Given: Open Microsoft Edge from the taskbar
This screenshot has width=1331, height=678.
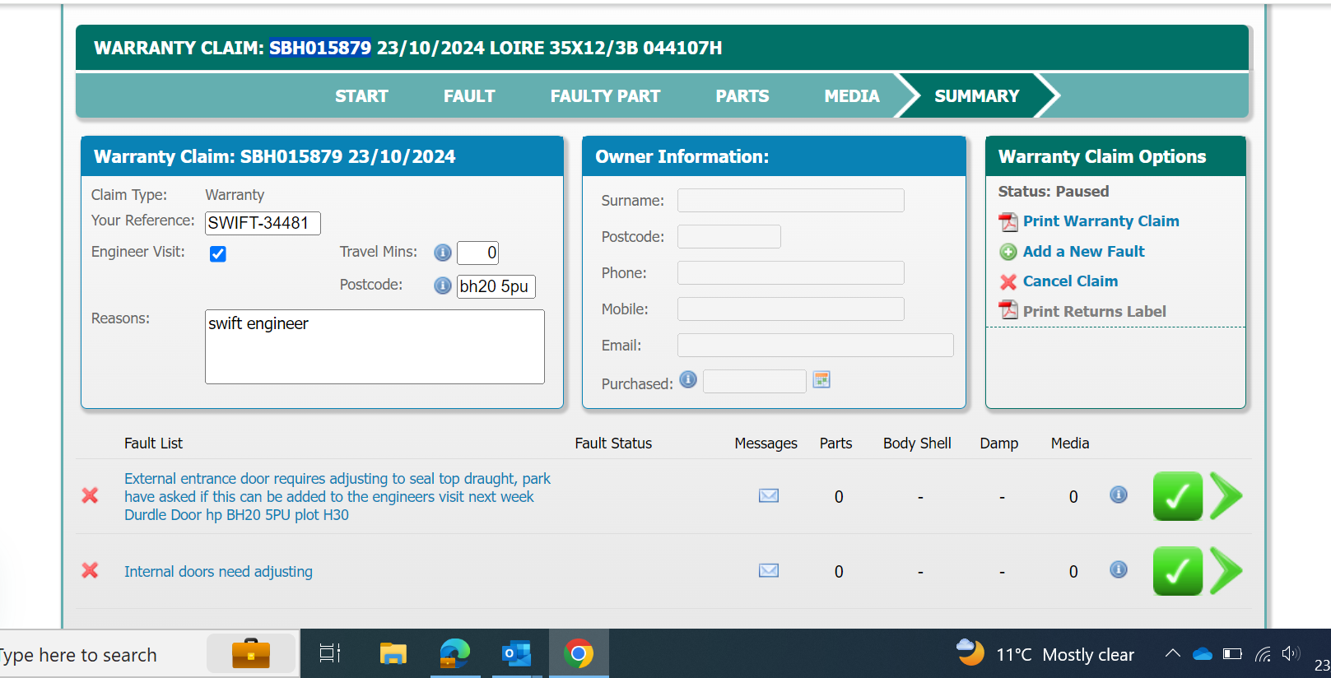Looking at the screenshot, I should [x=454, y=654].
